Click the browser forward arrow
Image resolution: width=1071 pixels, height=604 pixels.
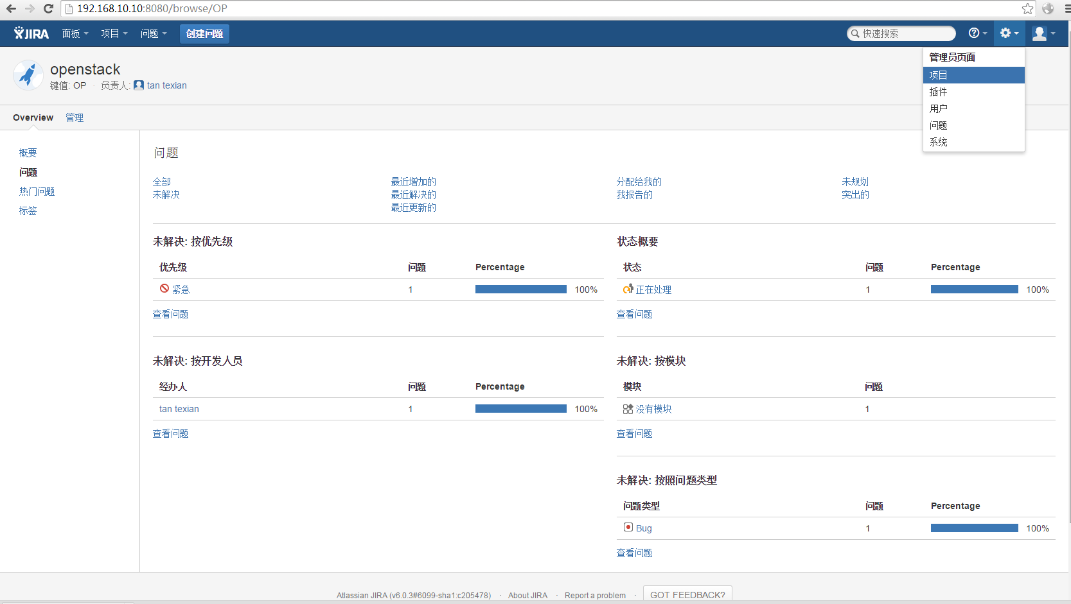[x=30, y=8]
